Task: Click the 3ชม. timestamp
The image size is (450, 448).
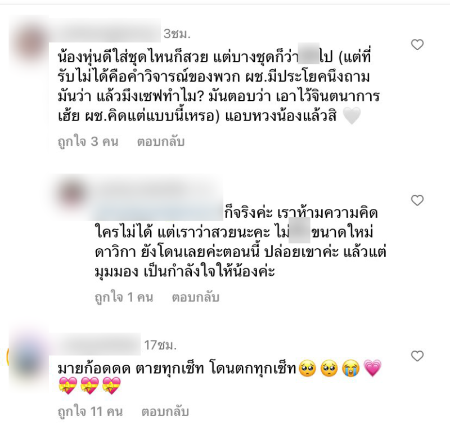Action: pyautogui.click(x=177, y=34)
